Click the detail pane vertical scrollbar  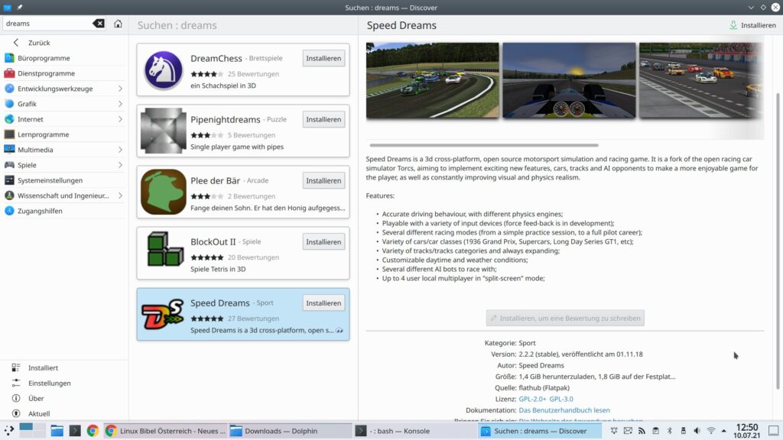(x=778, y=241)
